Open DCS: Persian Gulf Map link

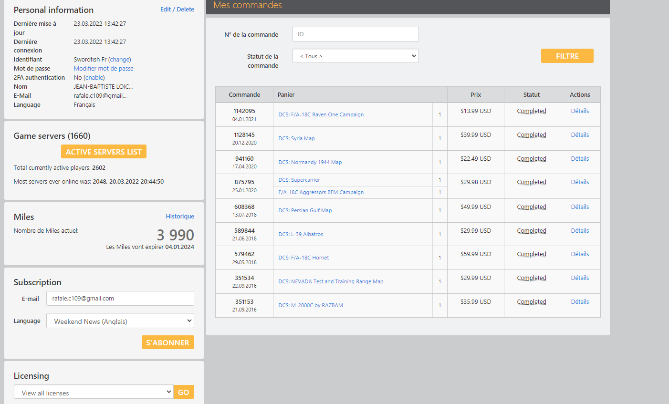pyautogui.click(x=305, y=210)
